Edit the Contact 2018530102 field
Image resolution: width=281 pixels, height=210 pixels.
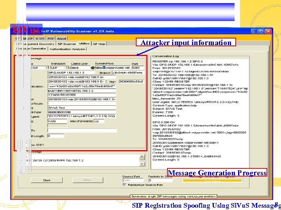coord(82,99)
